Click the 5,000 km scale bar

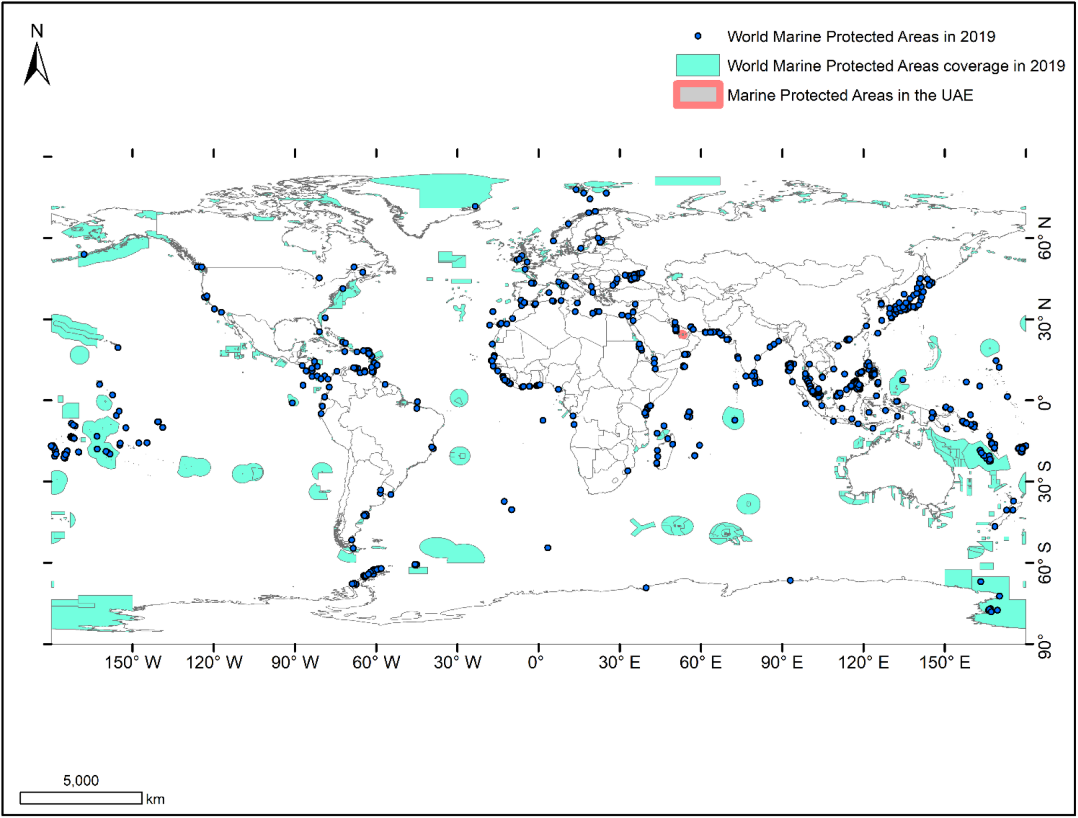click(81, 798)
